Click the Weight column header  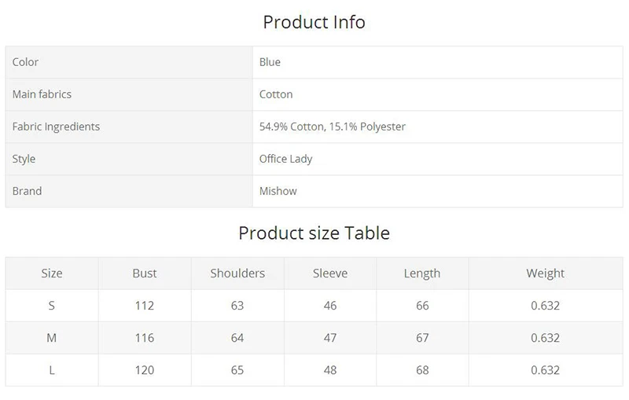click(x=545, y=273)
